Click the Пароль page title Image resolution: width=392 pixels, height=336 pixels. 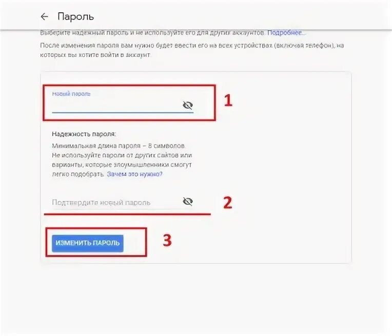click(x=75, y=17)
